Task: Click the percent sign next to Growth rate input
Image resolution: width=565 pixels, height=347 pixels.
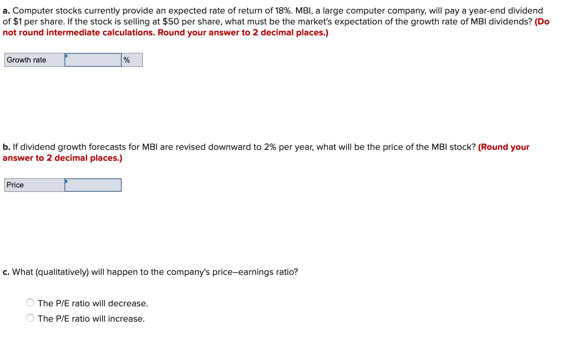Action: tap(127, 60)
